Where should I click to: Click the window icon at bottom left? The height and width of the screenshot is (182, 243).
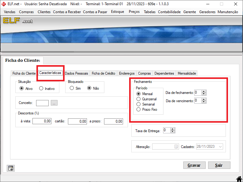pos(11,168)
